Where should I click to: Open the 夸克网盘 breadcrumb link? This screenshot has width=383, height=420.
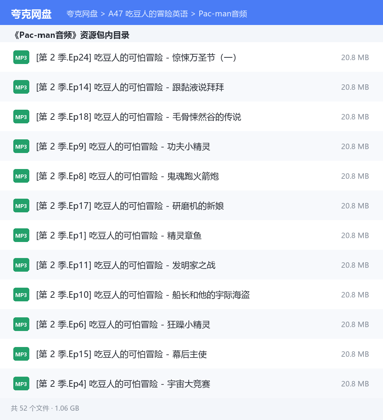(x=82, y=14)
